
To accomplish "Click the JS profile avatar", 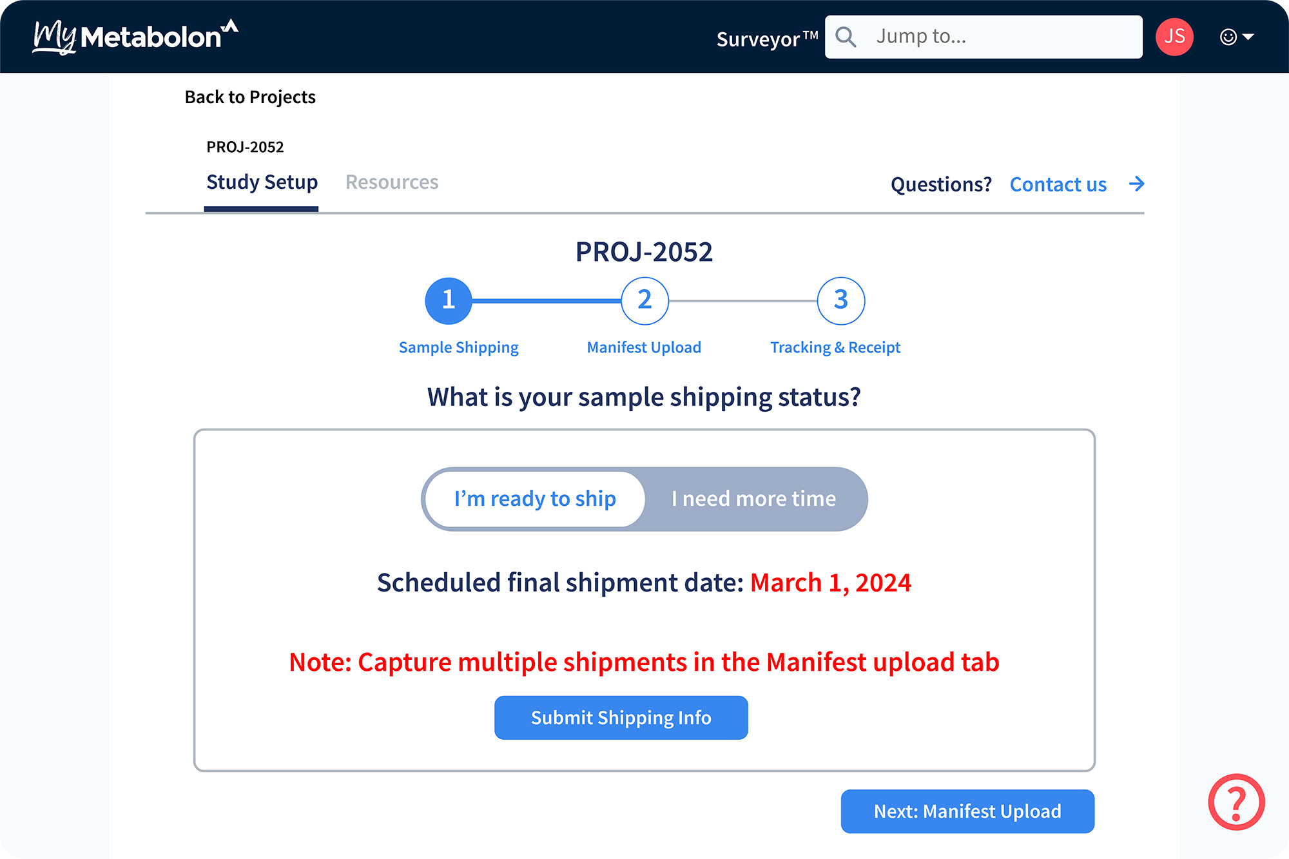I will coord(1175,37).
